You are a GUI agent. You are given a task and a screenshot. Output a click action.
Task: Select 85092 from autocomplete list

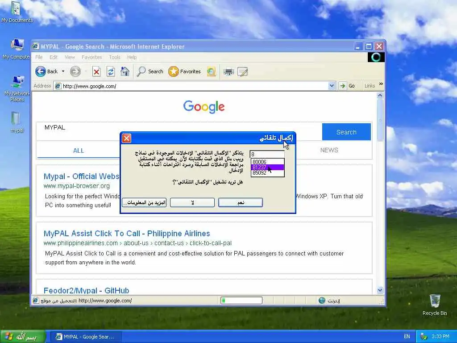pos(267,172)
